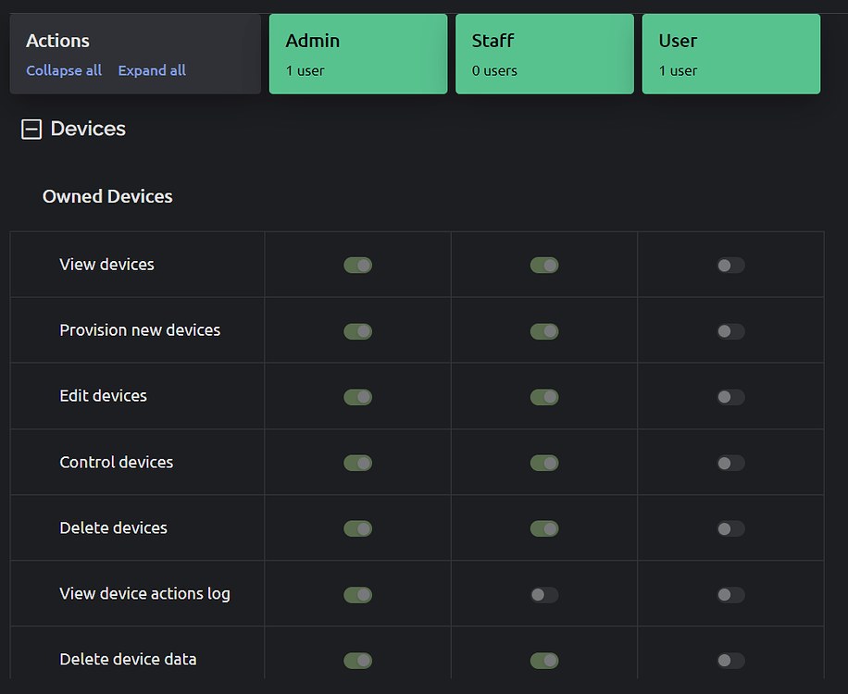
Task: Enable View device actions log for Staff
Action: click(544, 594)
